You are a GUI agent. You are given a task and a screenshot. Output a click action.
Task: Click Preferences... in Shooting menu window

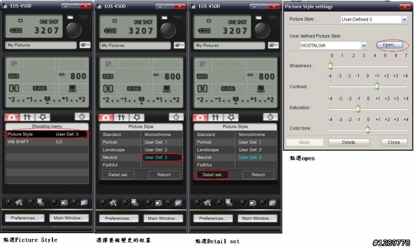(25, 218)
